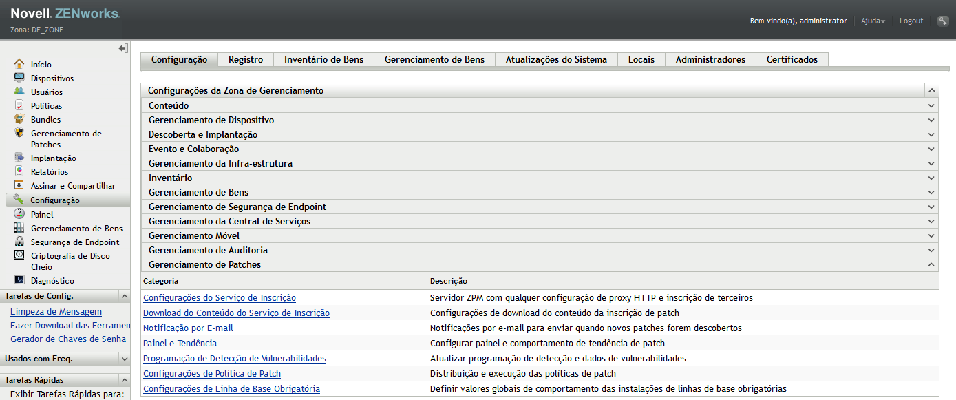956x400 pixels.
Task: Expand the Conteúdo configuration section
Action: [x=931, y=105]
